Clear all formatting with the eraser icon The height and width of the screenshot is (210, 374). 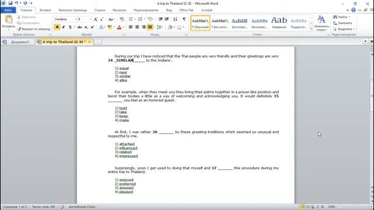point(122,19)
